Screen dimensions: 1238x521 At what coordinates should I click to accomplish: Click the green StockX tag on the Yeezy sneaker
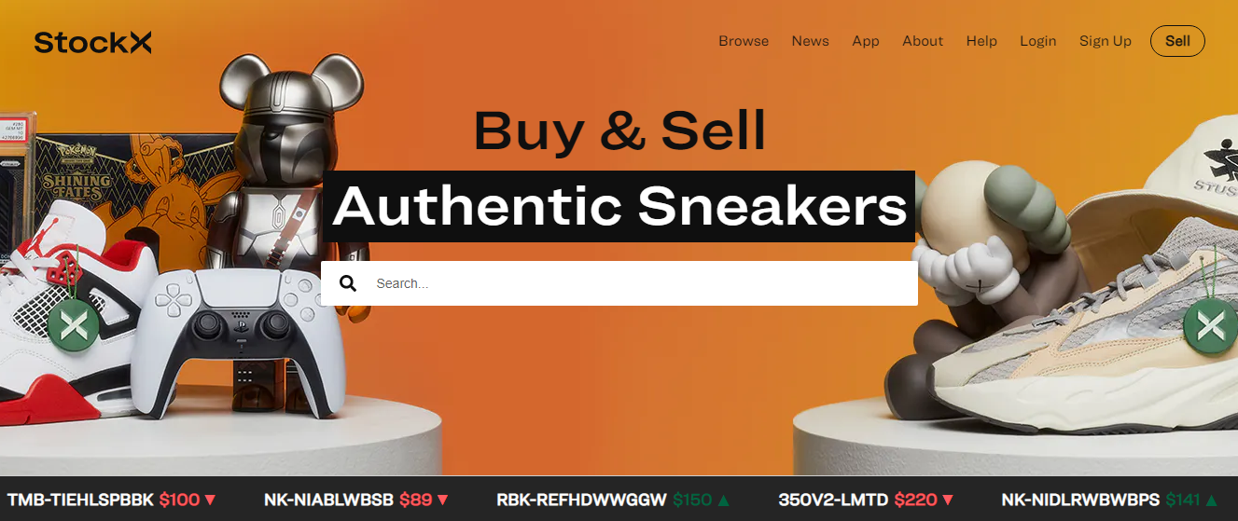[1211, 325]
